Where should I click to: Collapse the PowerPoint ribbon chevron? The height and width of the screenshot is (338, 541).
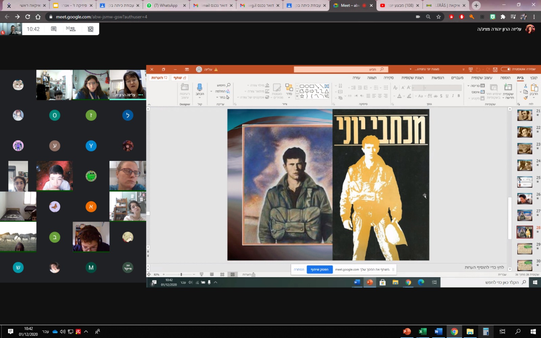tap(149, 105)
